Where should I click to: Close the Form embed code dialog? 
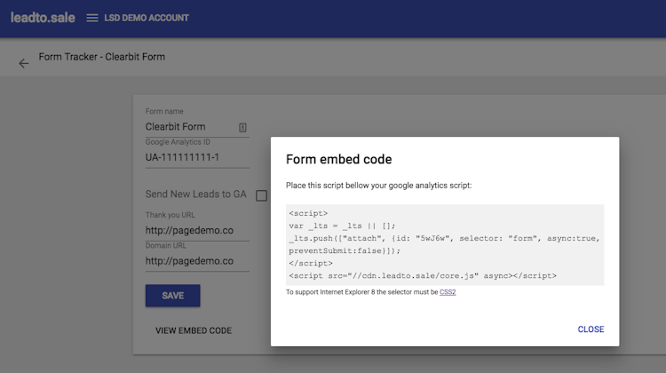pyautogui.click(x=591, y=329)
